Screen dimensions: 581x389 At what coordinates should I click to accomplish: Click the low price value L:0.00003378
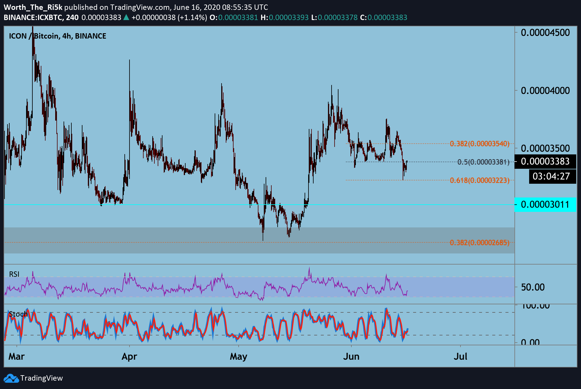point(334,17)
